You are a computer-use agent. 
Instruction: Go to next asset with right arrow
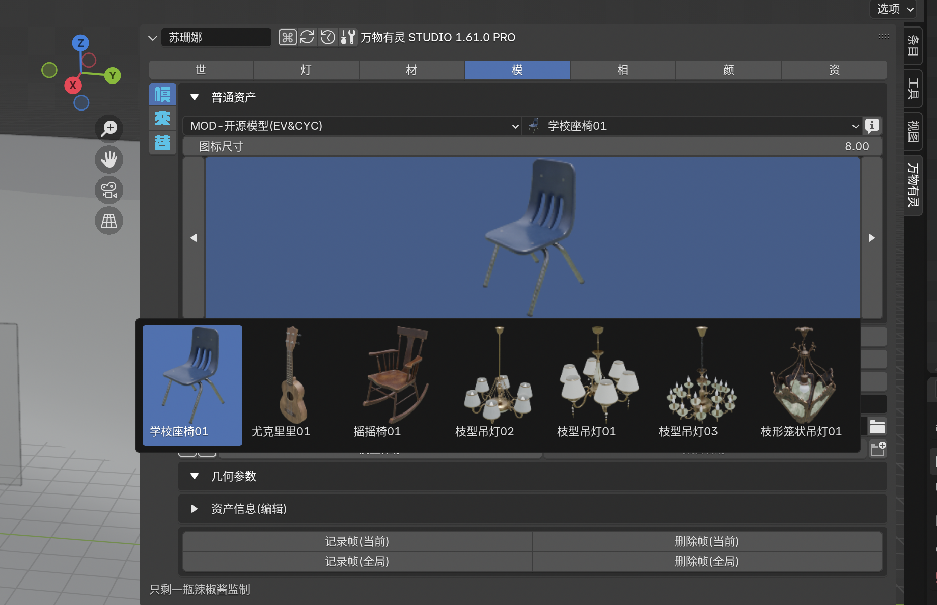pos(871,238)
